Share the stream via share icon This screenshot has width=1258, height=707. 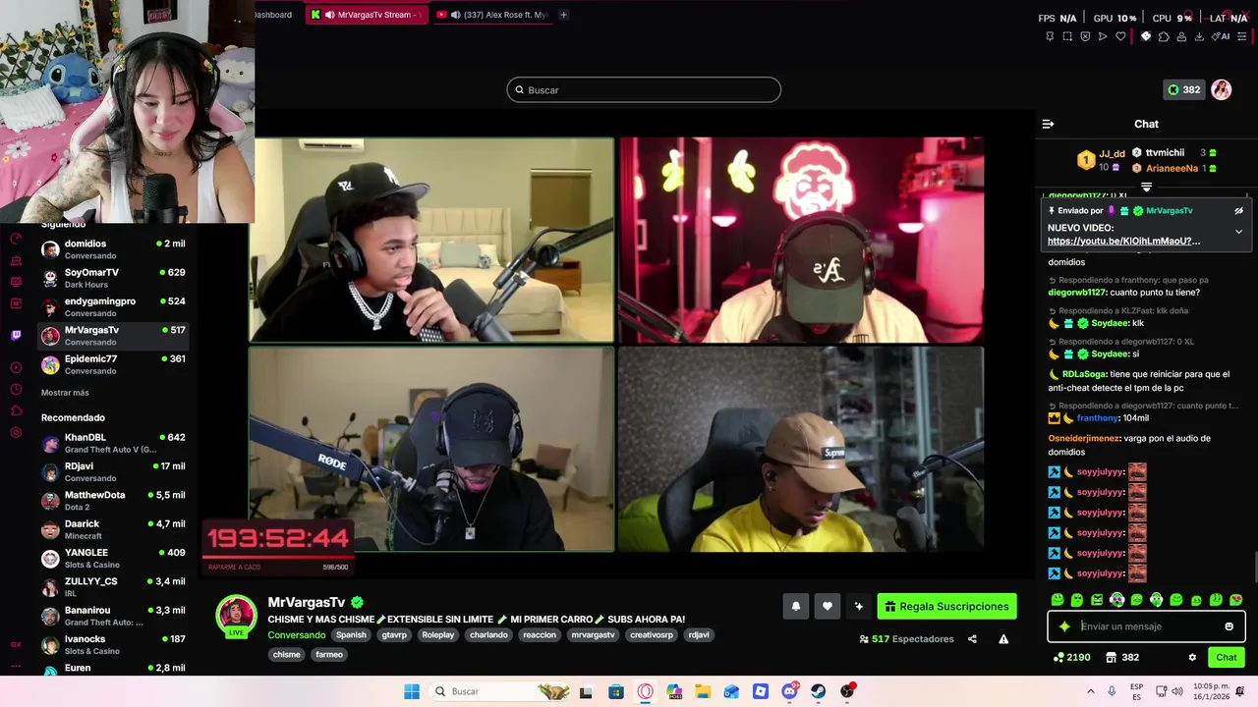(x=972, y=639)
